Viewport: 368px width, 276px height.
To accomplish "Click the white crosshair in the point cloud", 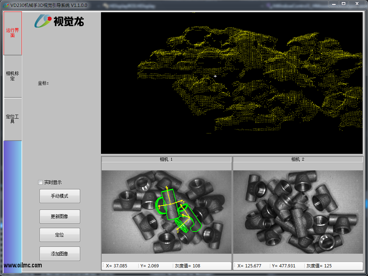I will click(x=215, y=76).
